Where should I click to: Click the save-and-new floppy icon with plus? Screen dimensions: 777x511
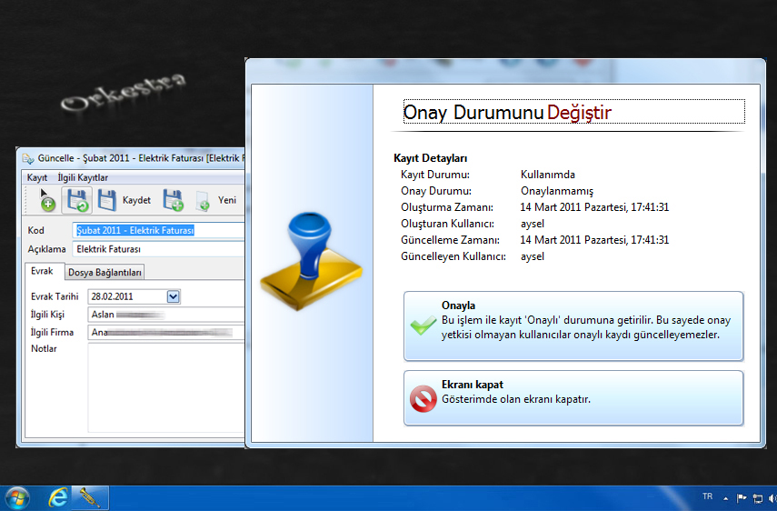coord(173,200)
